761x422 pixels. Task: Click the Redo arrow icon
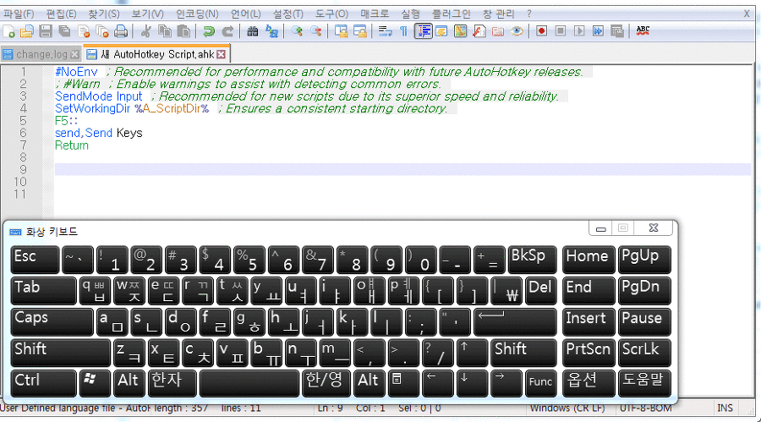[227, 31]
